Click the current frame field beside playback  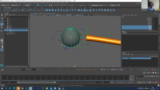click(139, 76)
